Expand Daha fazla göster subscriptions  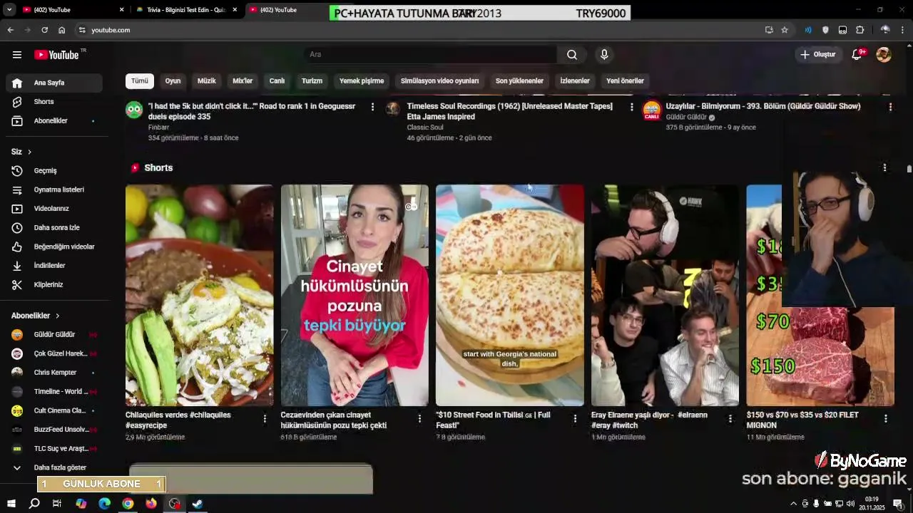point(54,467)
